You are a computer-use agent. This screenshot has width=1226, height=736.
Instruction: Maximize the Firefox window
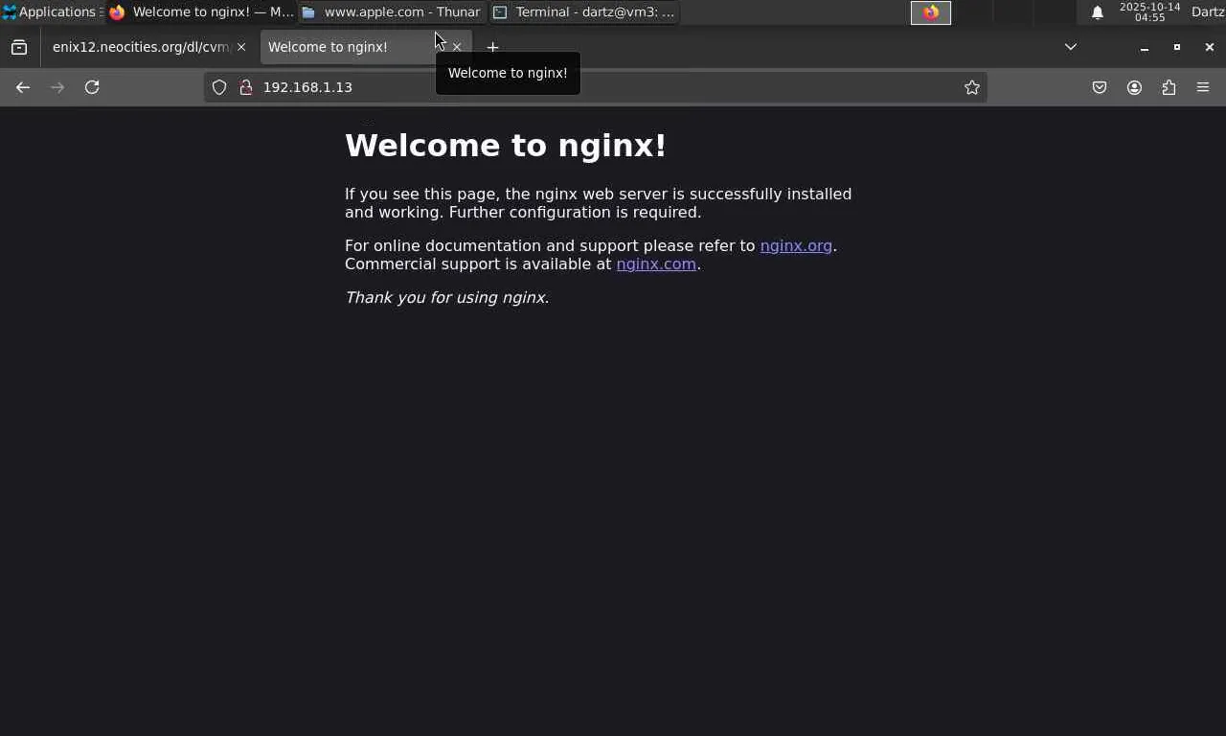tap(1177, 47)
